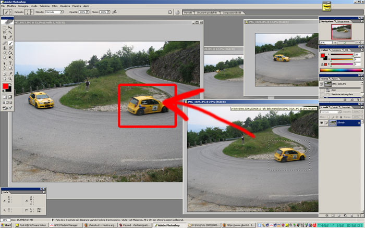Select the Type tool
This screenshot has height=228, width=365.
click(x=10, y=63)
